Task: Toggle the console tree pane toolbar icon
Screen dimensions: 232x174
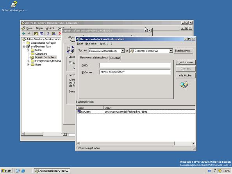Action: pyautogui.click(x=41, y=34)
